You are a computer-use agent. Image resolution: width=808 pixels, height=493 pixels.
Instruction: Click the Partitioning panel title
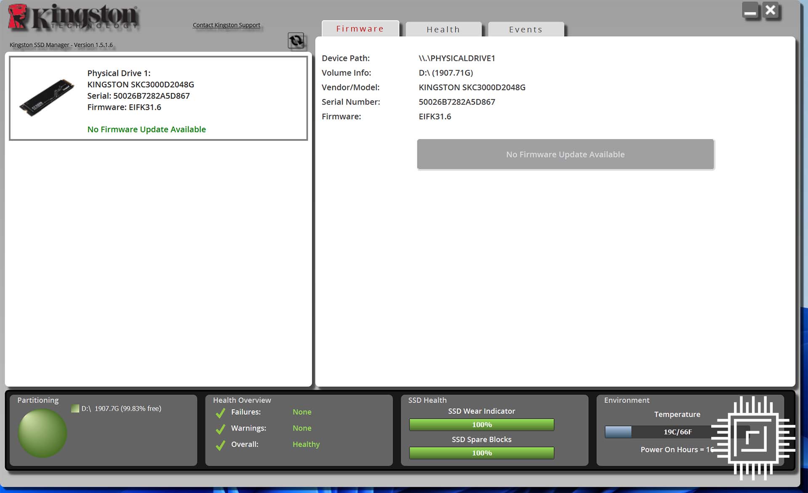(38, 400)
